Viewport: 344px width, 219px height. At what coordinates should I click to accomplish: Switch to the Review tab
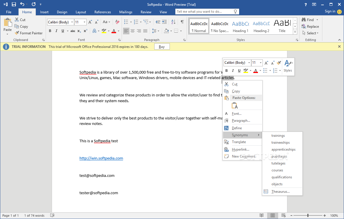point(146,12)
